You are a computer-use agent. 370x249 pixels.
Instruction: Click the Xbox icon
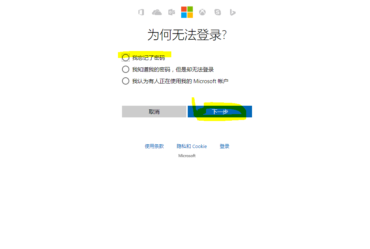[202, 12]
